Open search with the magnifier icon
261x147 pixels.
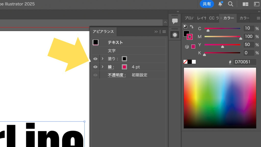(x=230, y=4)
